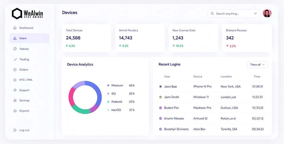Click the green up arrow beside 10.2%
284x144 pixels.
pos(173,46)
